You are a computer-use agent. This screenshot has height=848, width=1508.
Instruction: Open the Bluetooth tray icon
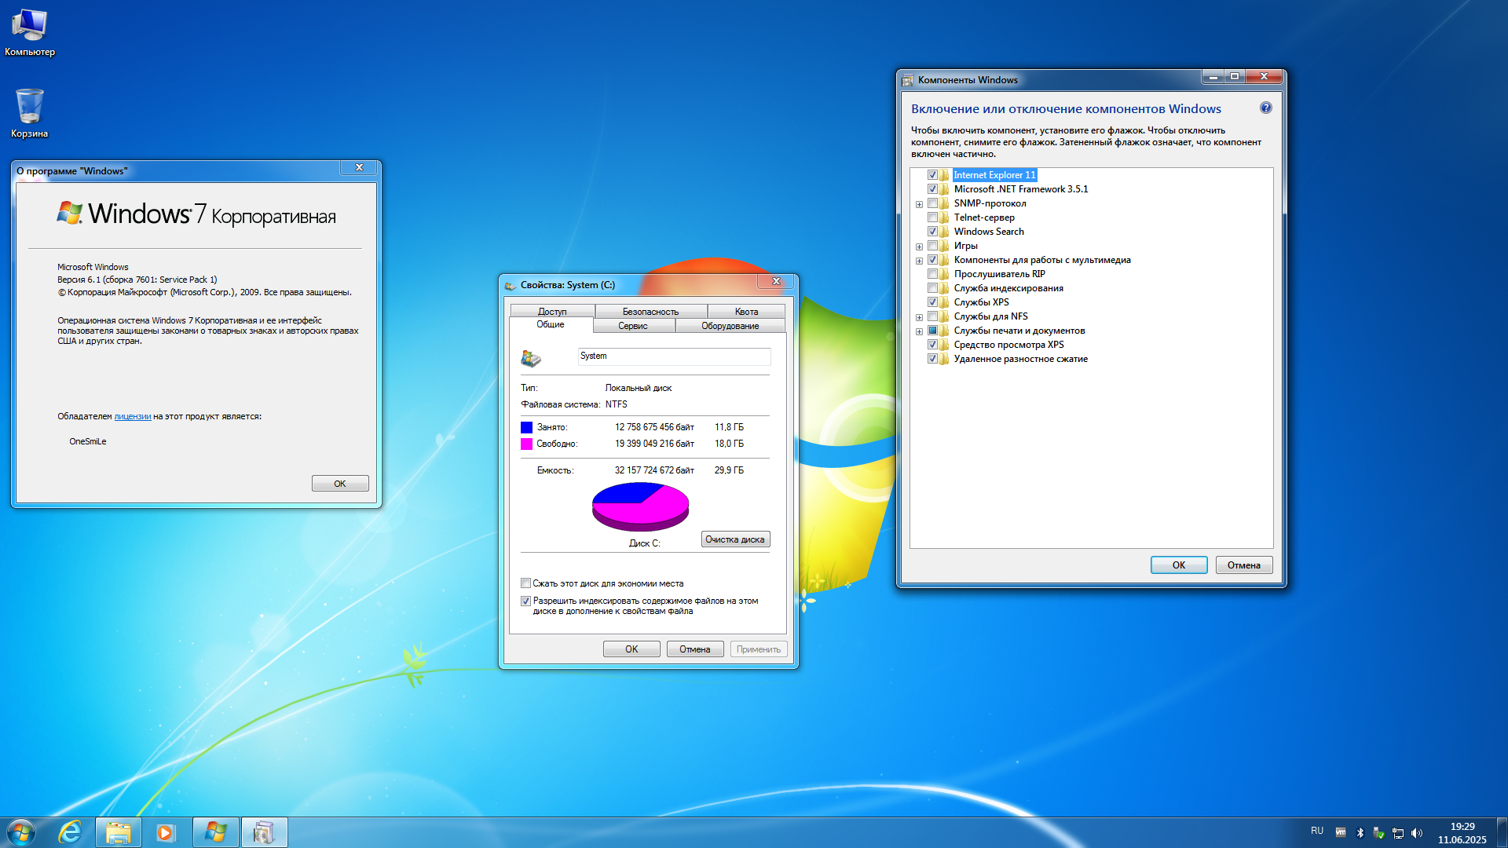tap(1360, 832)
